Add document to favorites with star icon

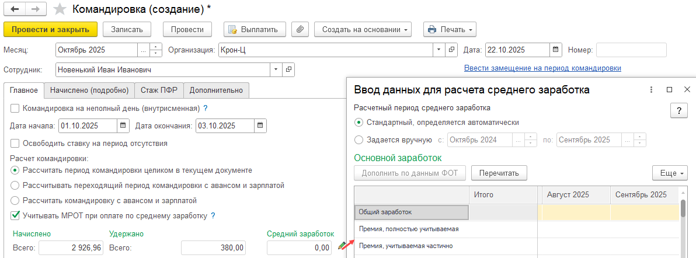tap(60, 9)
